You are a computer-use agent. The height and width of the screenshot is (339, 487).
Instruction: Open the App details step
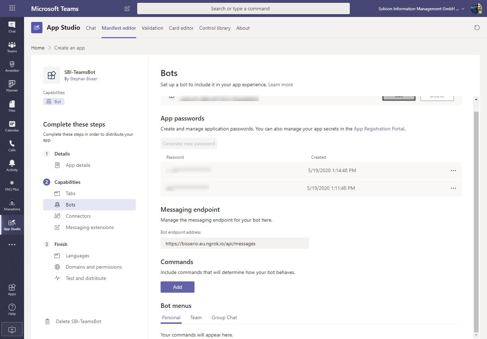[78, 165]
